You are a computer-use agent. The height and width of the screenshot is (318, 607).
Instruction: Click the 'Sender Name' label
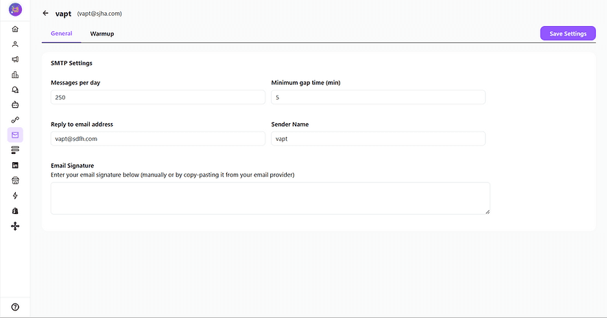tap(290, 124)
